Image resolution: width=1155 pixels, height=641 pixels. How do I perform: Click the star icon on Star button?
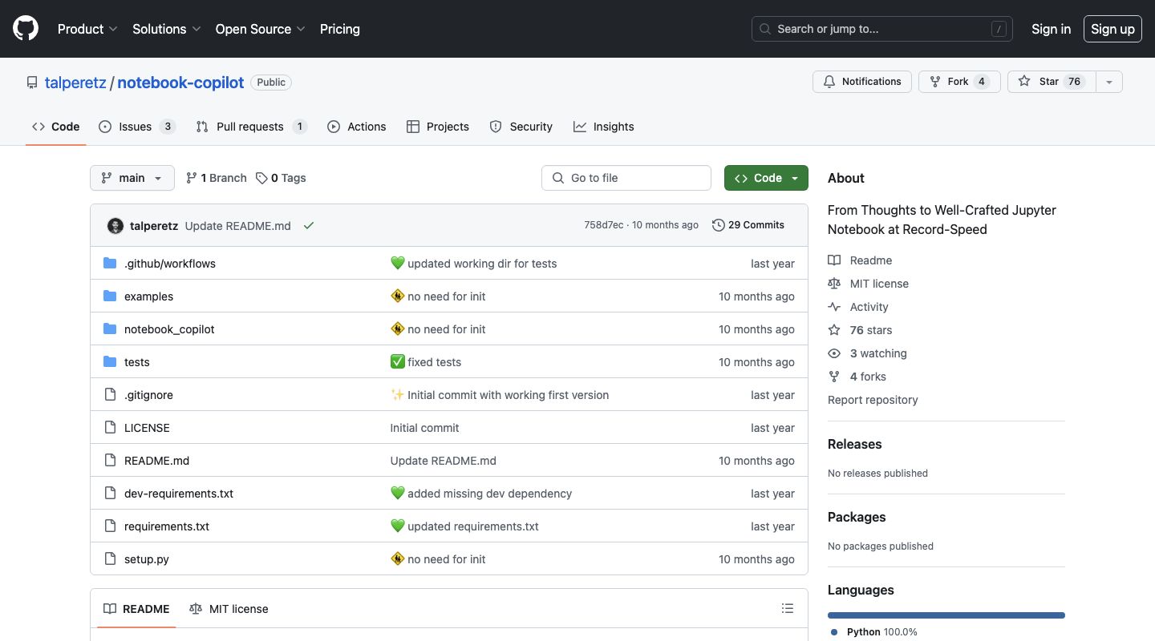pos(1024,82)
